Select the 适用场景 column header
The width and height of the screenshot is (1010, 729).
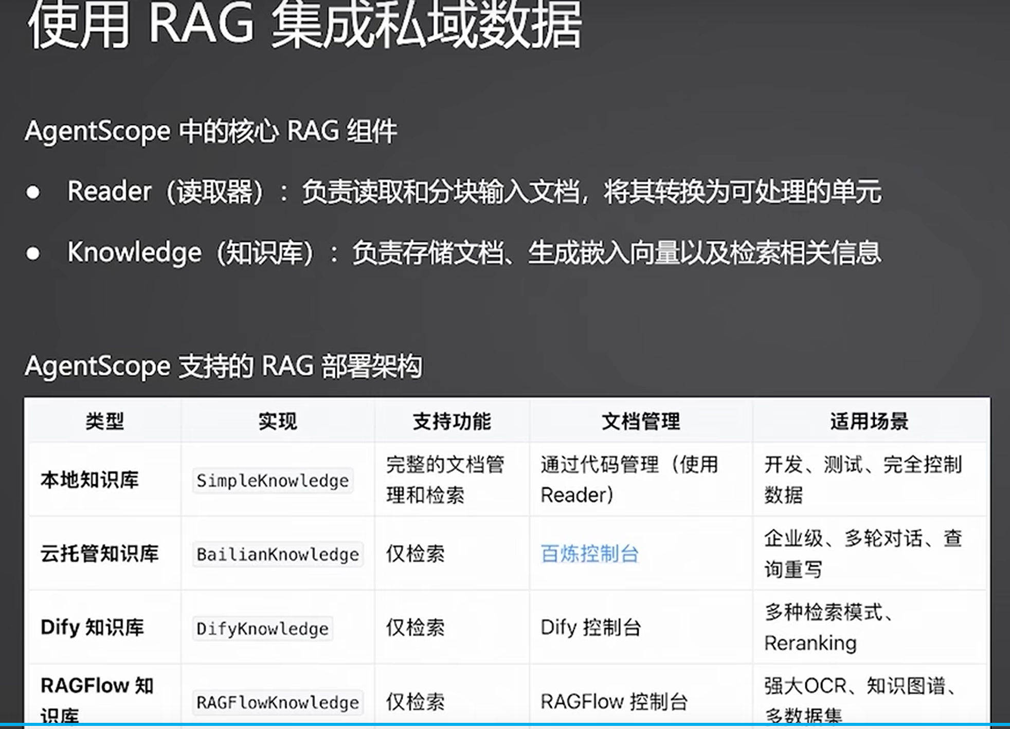pos(870,421)
